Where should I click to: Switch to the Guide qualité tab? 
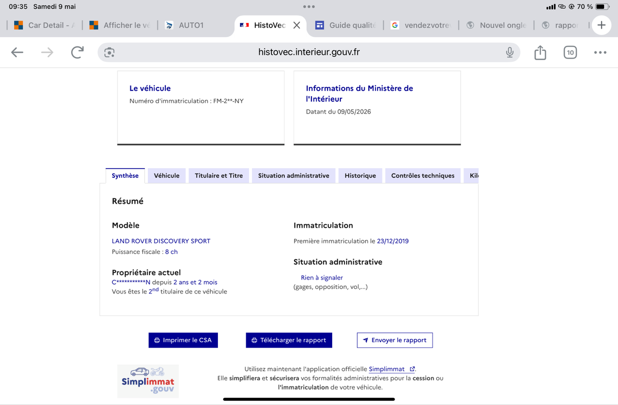point(346,25)
